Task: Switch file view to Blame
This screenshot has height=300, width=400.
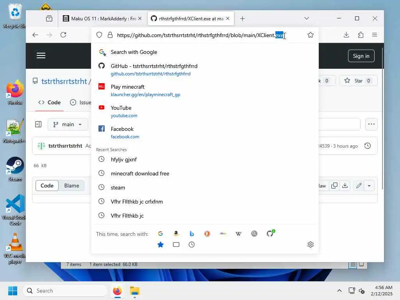Action: 71,186
